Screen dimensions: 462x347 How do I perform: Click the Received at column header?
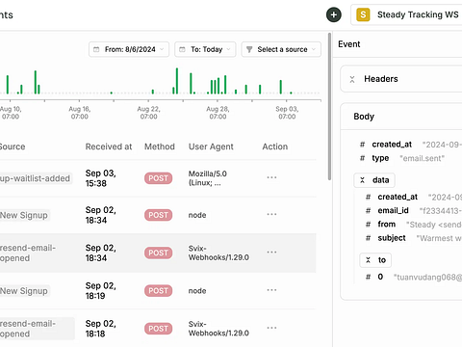(109, 147)
